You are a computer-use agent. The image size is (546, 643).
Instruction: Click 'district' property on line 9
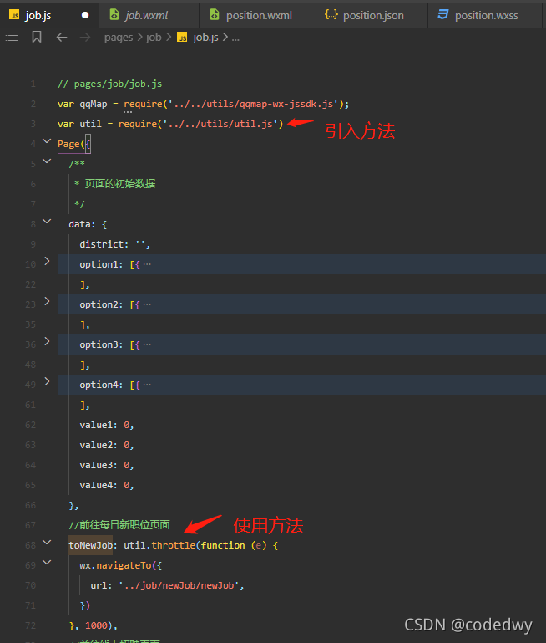(102, 244)
